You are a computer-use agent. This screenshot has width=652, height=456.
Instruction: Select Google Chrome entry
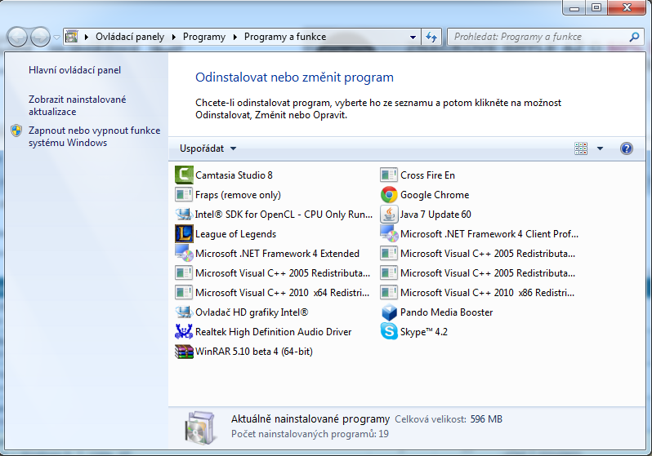[425, 194]
